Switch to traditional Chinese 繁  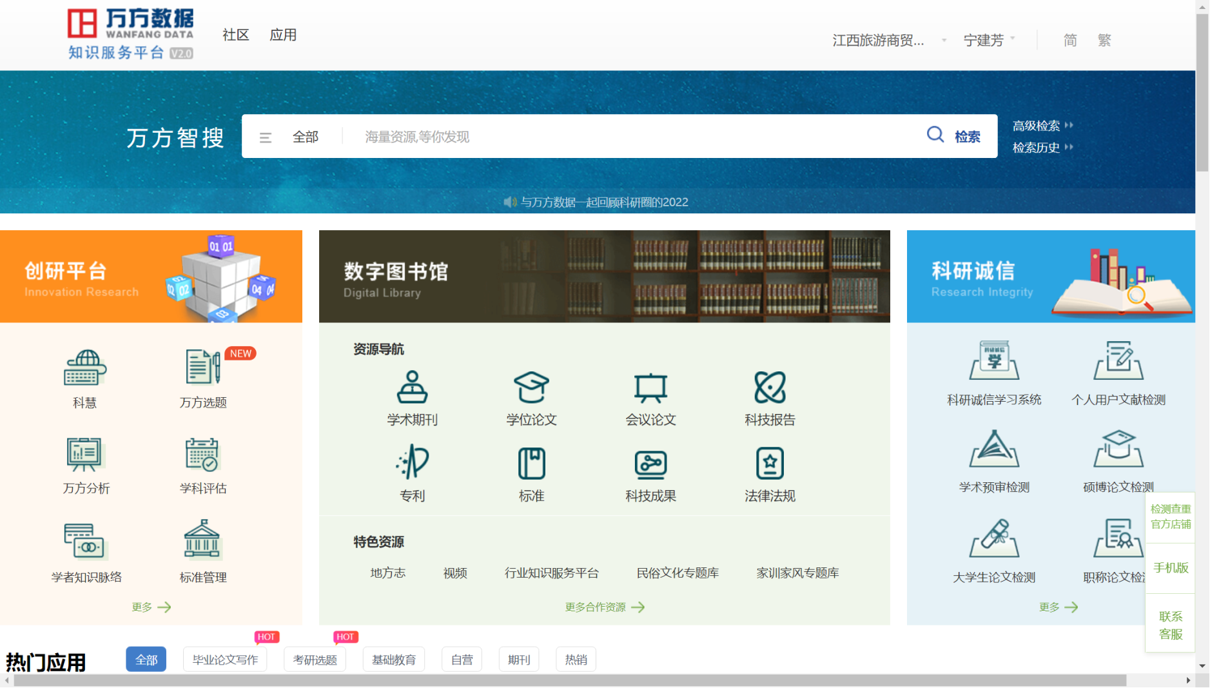[x=1104, y=40]
